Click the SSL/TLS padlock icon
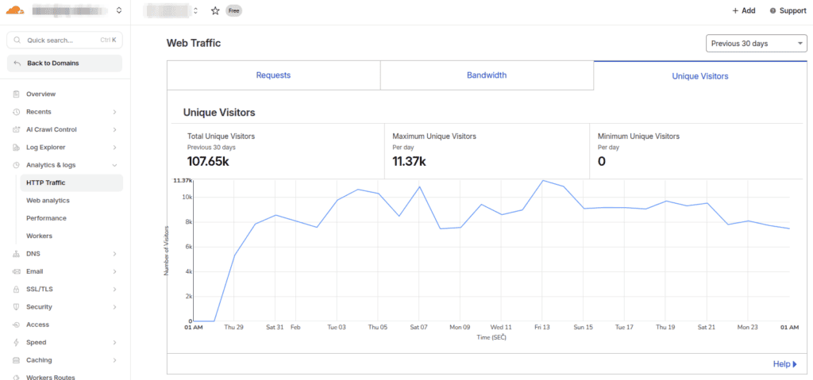The width and height of the screenshot is (813, 380). pyautogui.click(x=17, y=290)
